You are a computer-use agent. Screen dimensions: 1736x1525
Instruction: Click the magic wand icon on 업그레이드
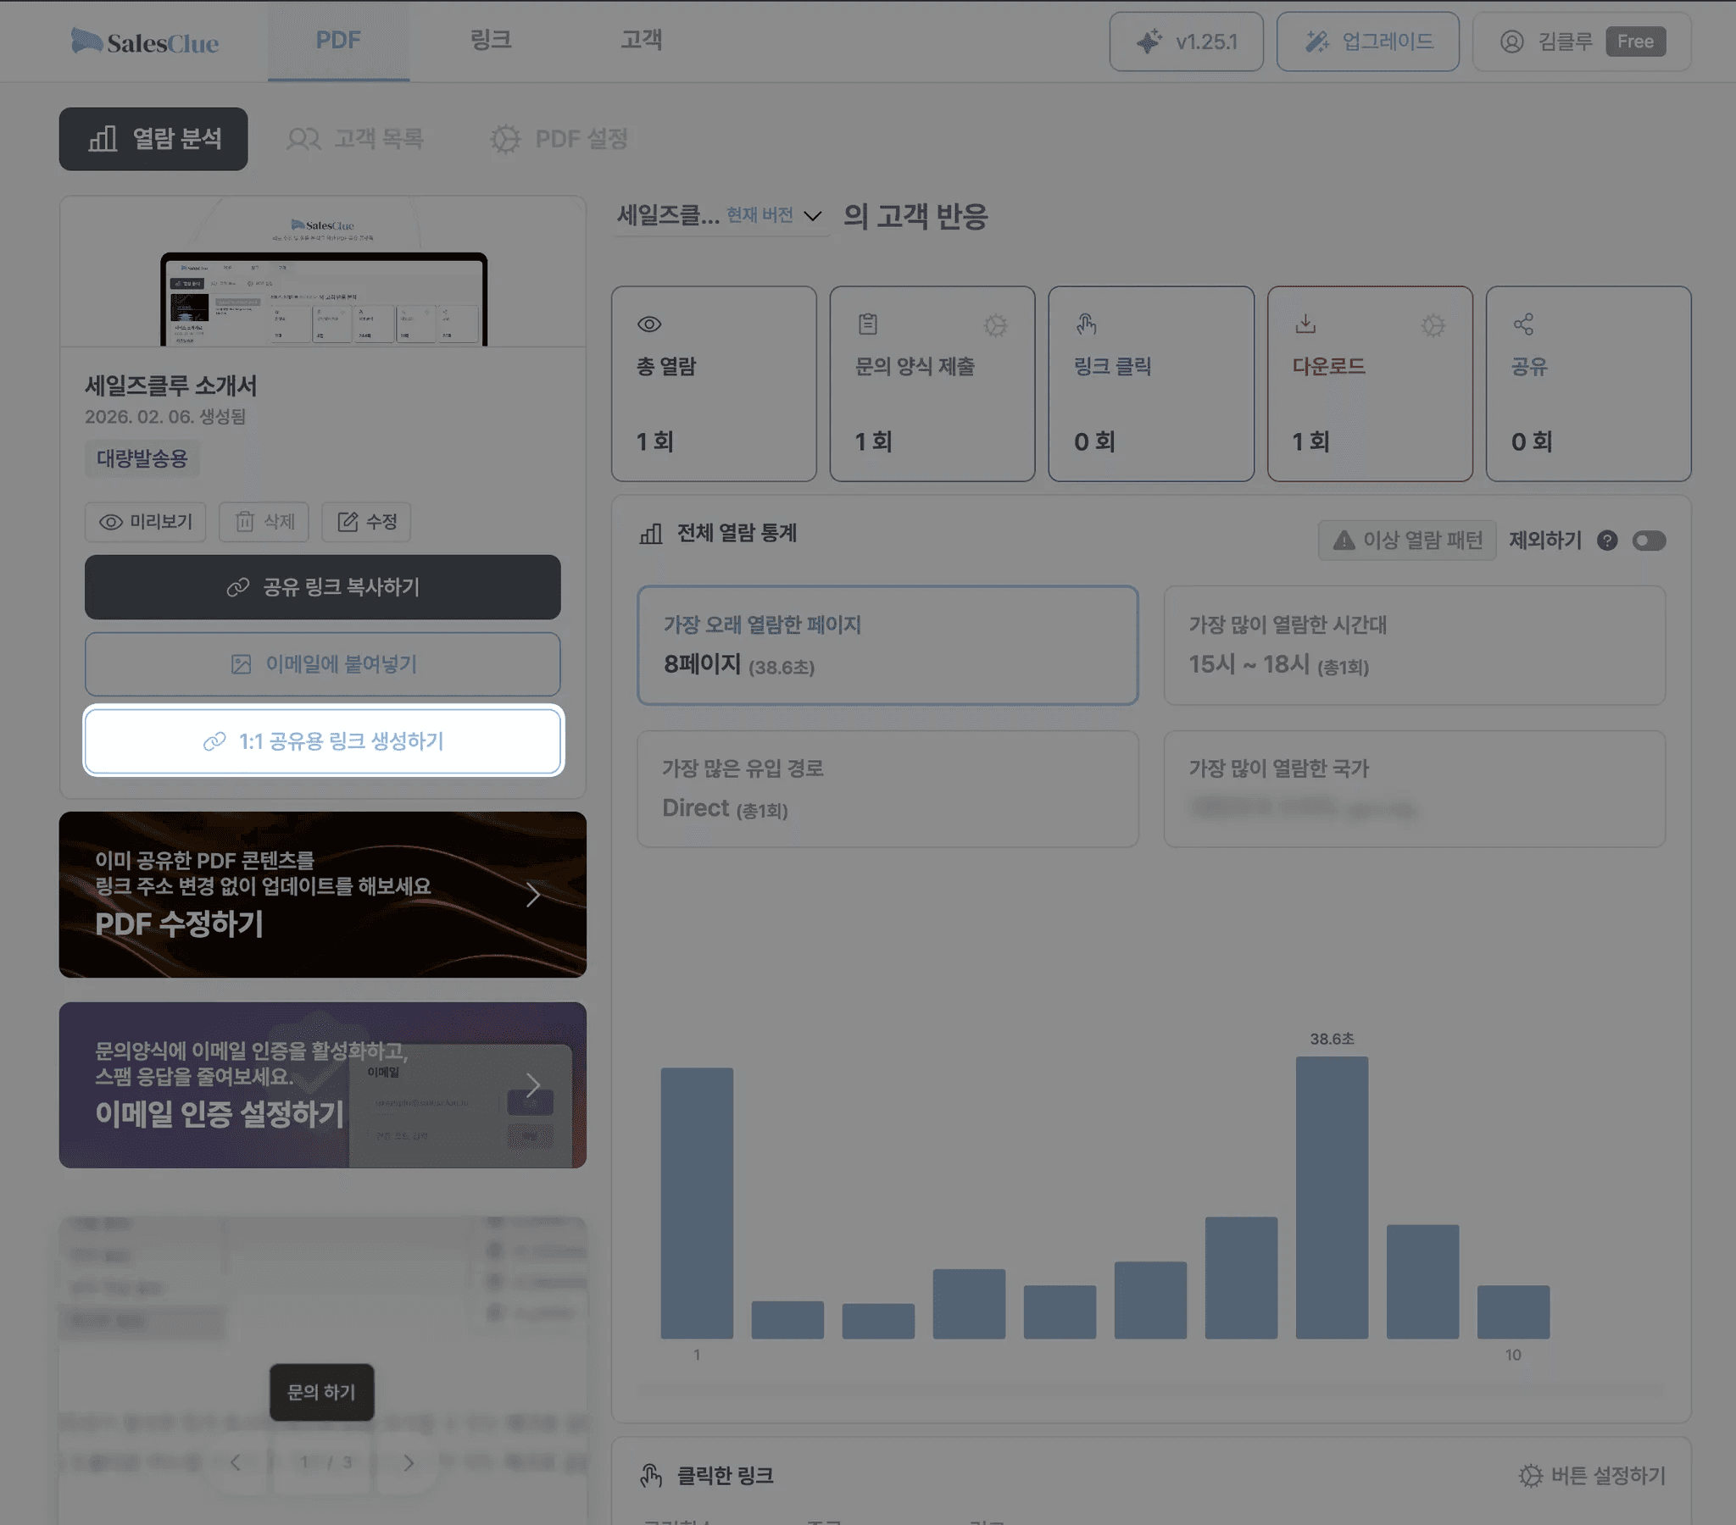point(1316,40)
